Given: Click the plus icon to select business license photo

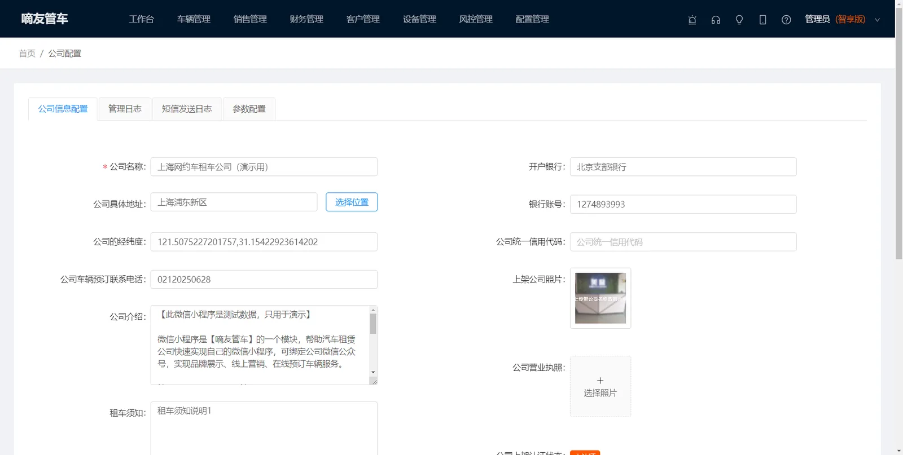Looking at the screenshot, I should coord(600,381).
